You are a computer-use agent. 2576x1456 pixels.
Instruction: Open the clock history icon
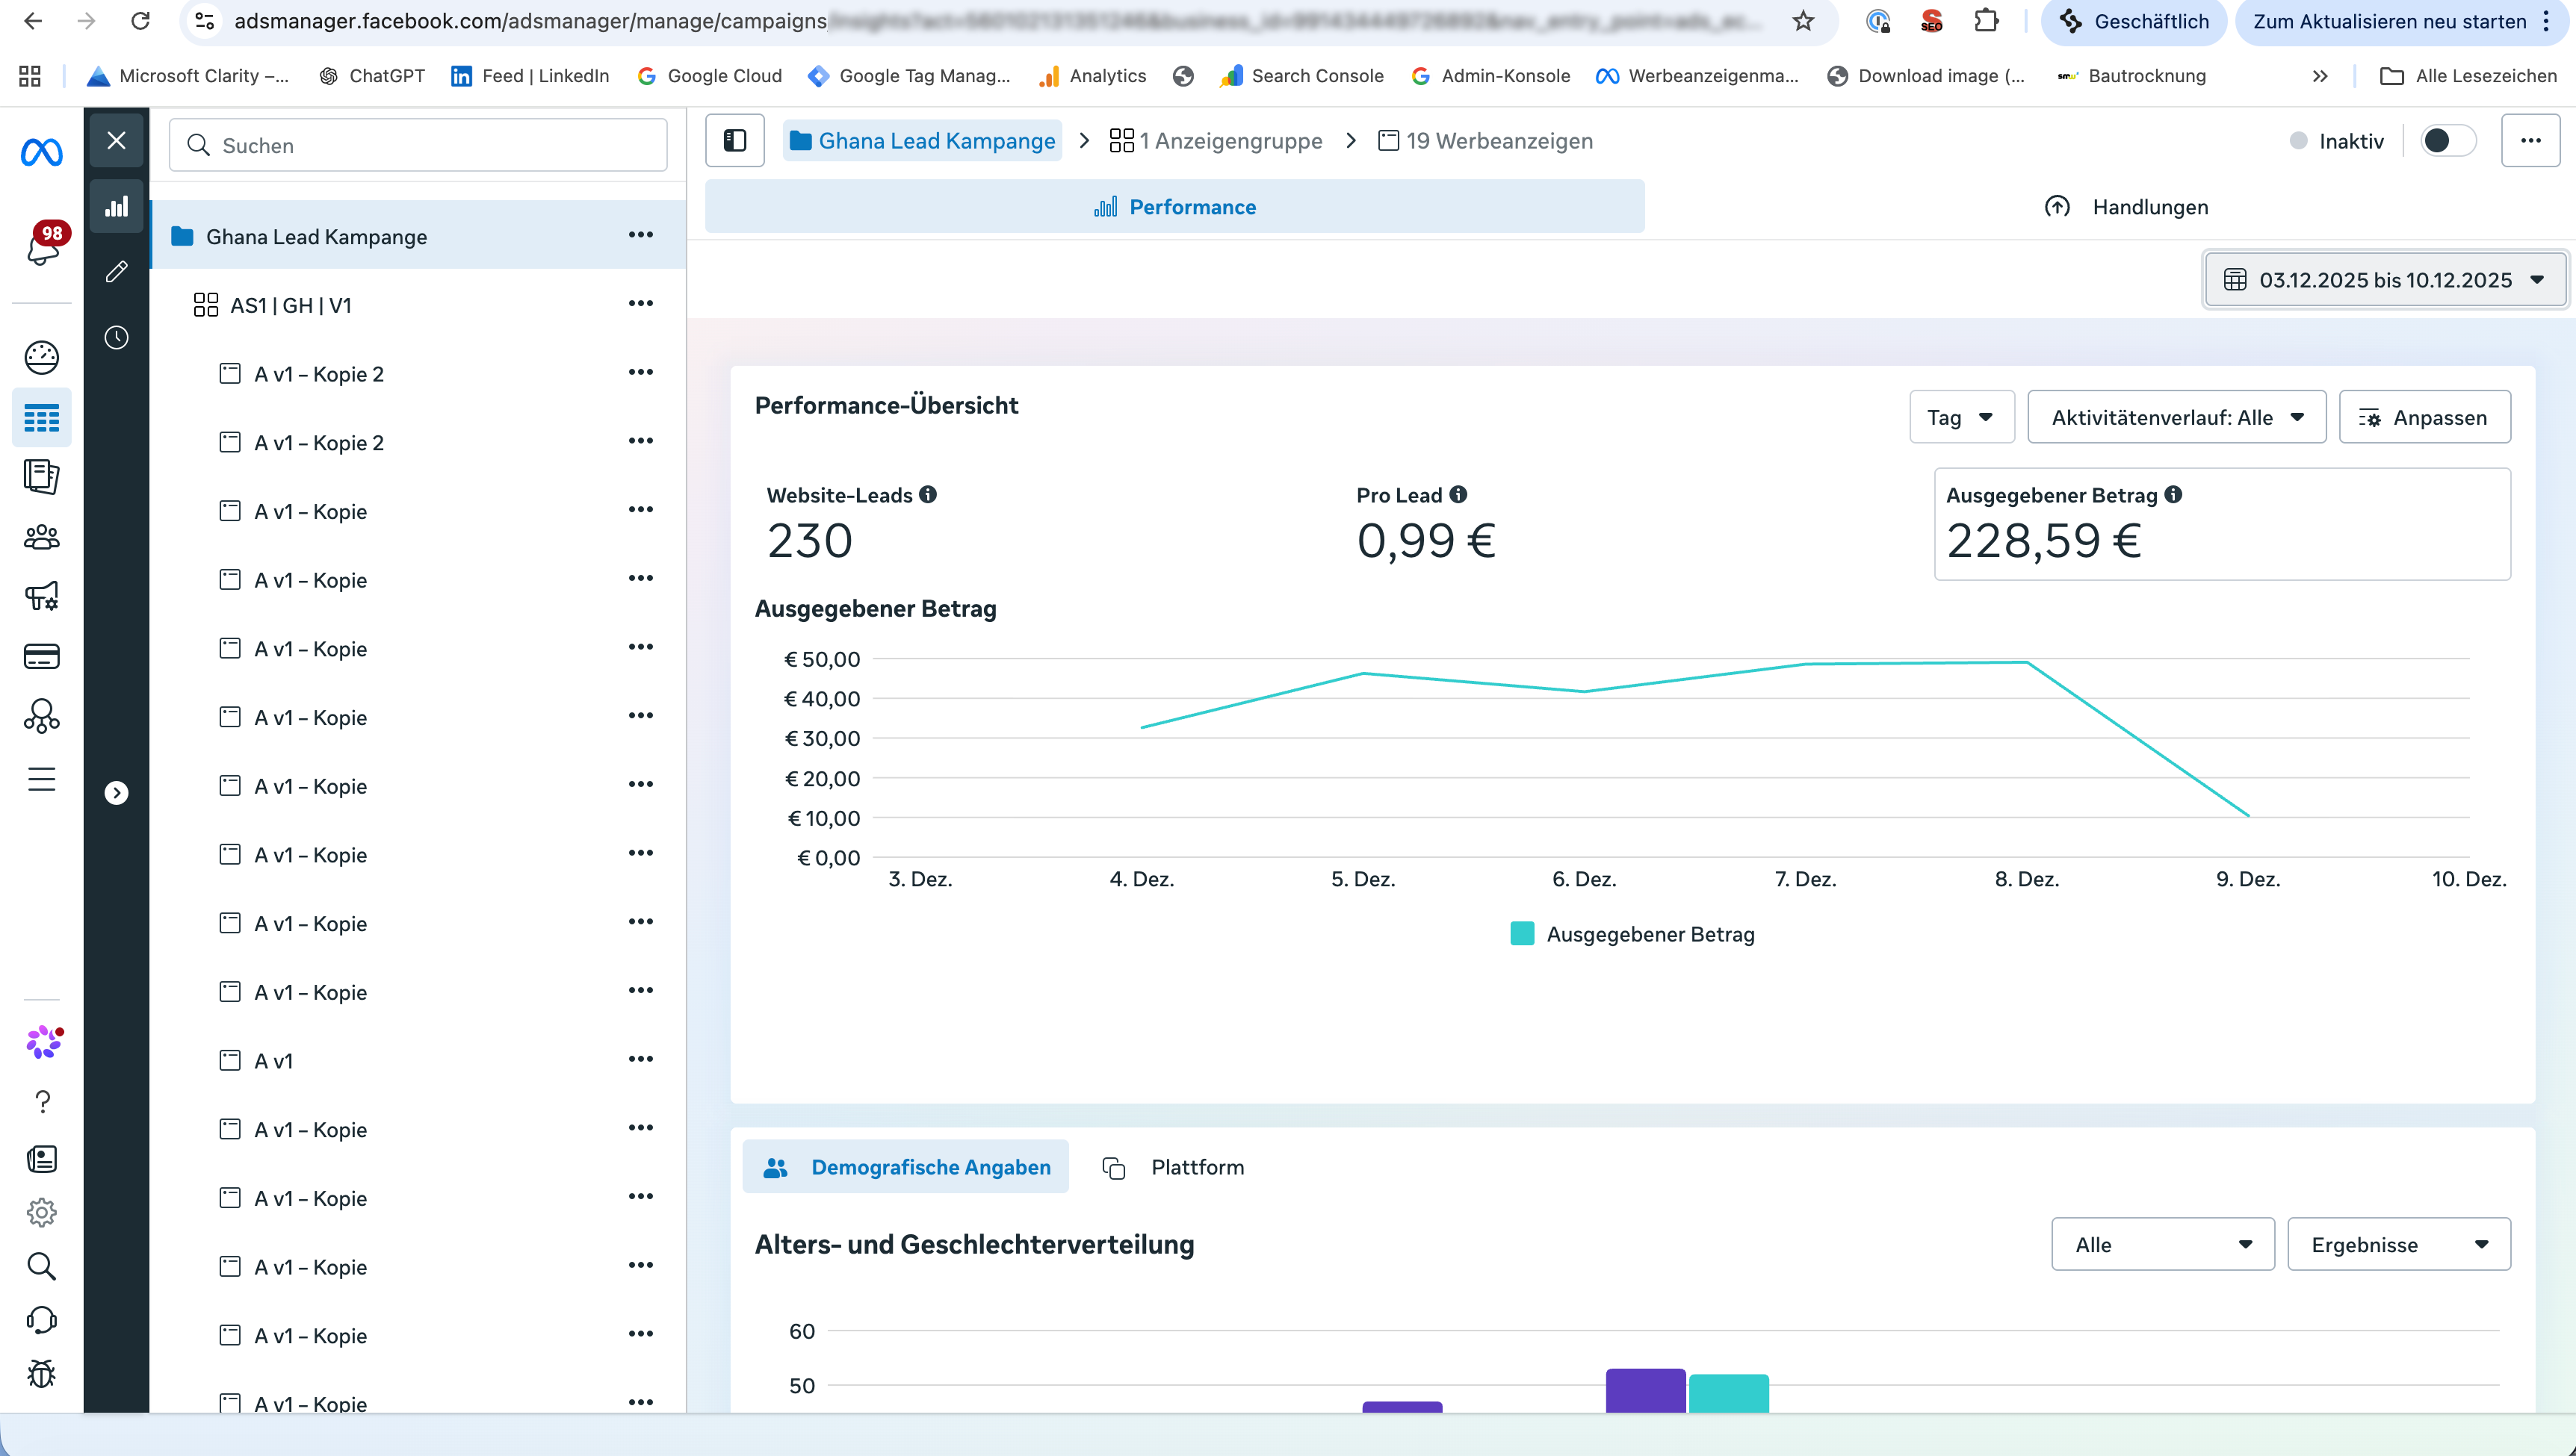click(116, 338)
